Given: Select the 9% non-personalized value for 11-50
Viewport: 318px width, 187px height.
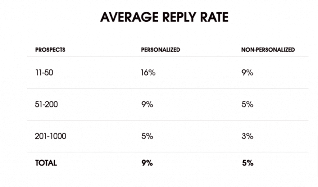Looking at the screenshot, I should [248, 73].
